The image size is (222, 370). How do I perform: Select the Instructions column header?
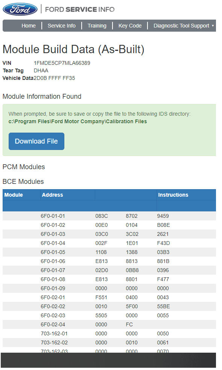pos(173,195)
